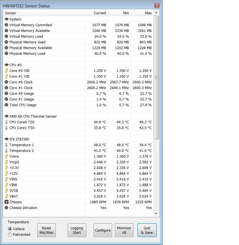
Task: Click the scrollbar up arrow
Action: click(x=156, y=13)
